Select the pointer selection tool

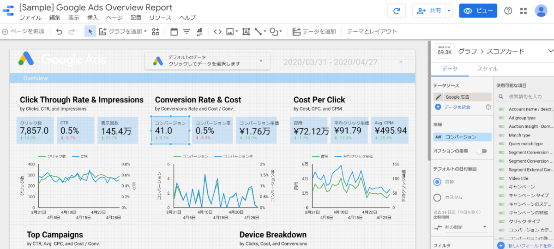click(90, 31)
